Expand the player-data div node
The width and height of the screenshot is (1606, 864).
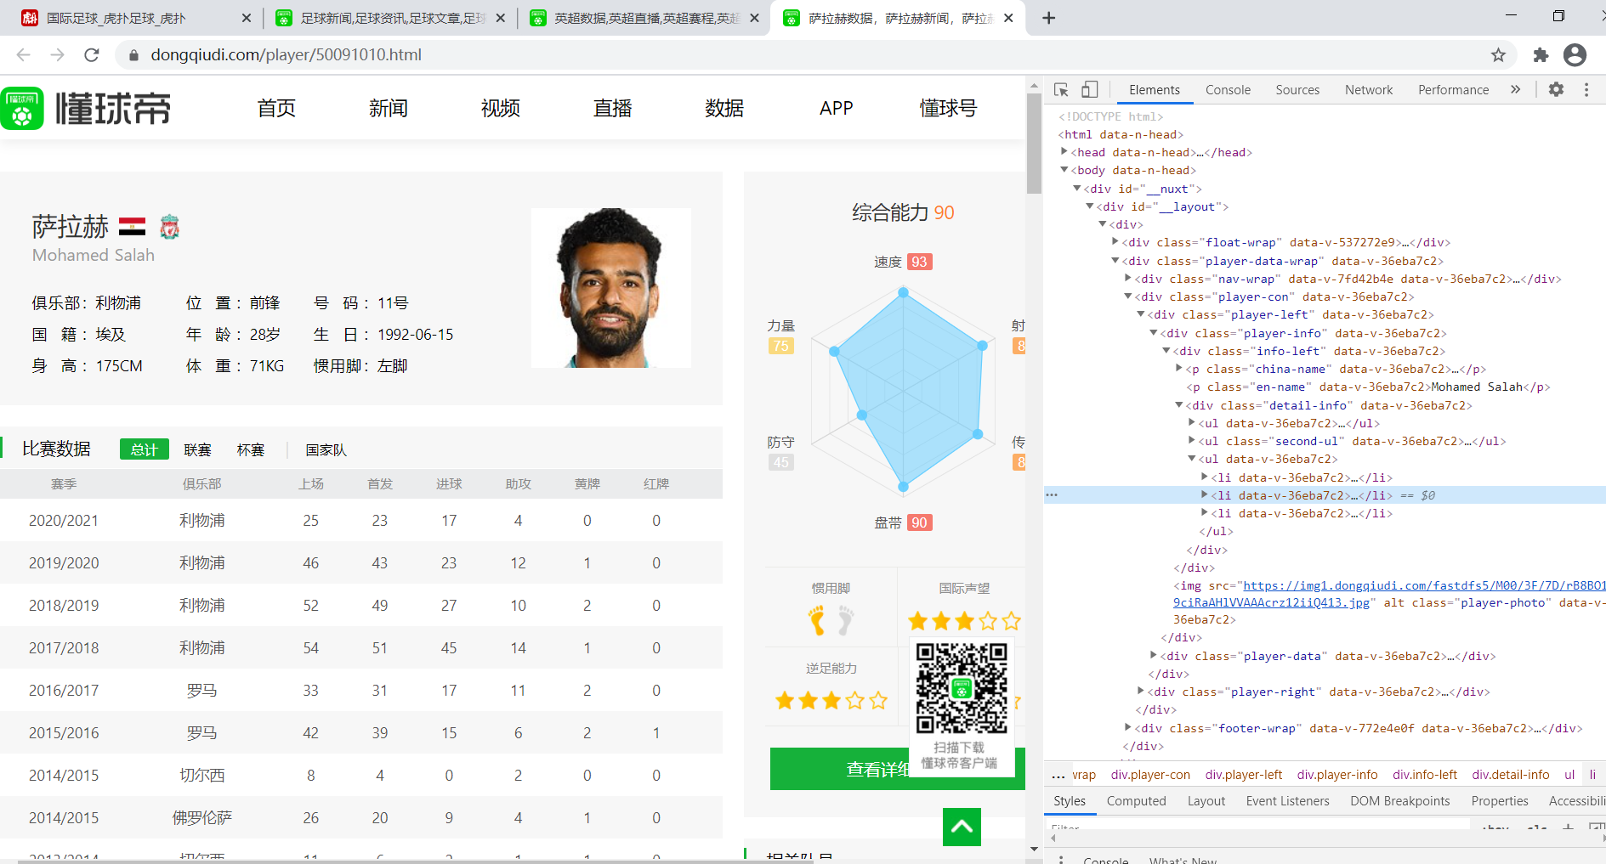(1154, 656)
